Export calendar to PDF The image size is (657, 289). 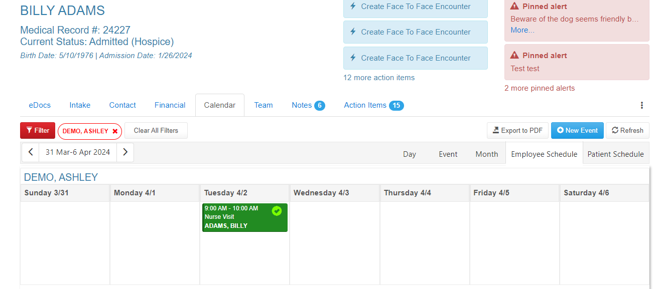[x=517, y=131]
